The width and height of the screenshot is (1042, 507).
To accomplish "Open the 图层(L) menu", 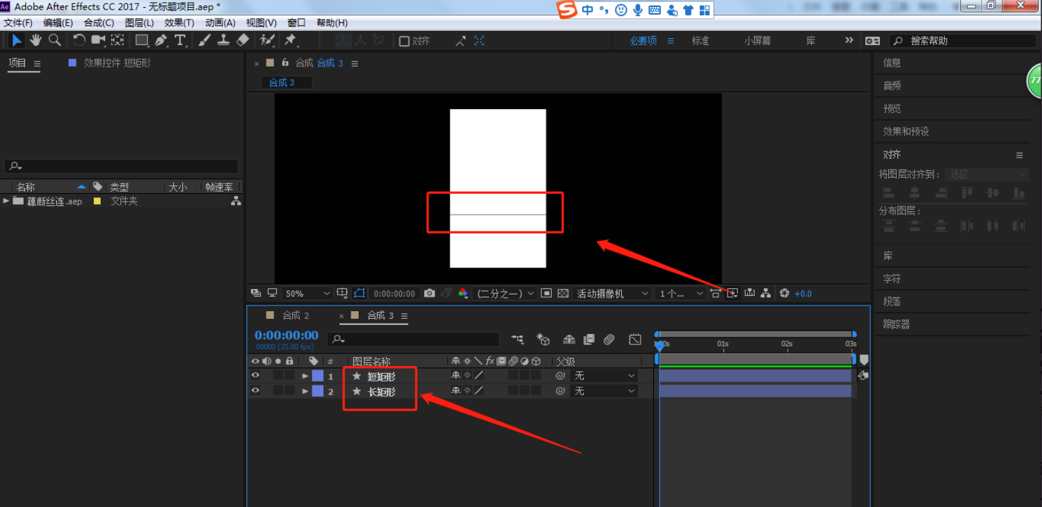I will tap(139, 22).
